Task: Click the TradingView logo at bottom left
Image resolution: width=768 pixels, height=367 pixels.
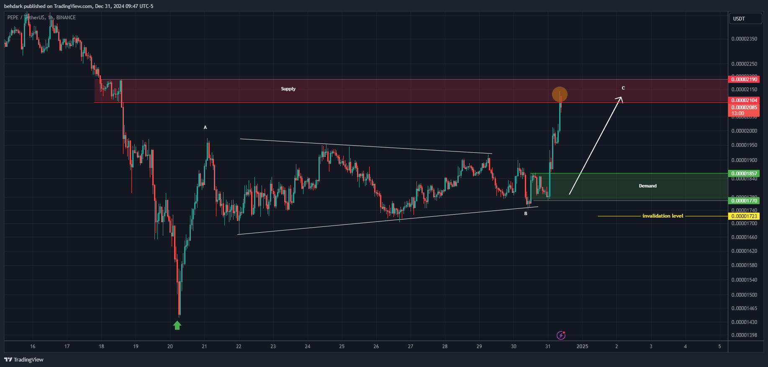Action: 24,359
